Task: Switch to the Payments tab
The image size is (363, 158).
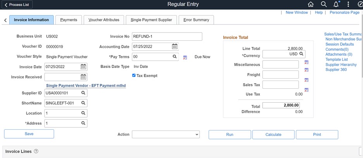Action: (69, 20)
